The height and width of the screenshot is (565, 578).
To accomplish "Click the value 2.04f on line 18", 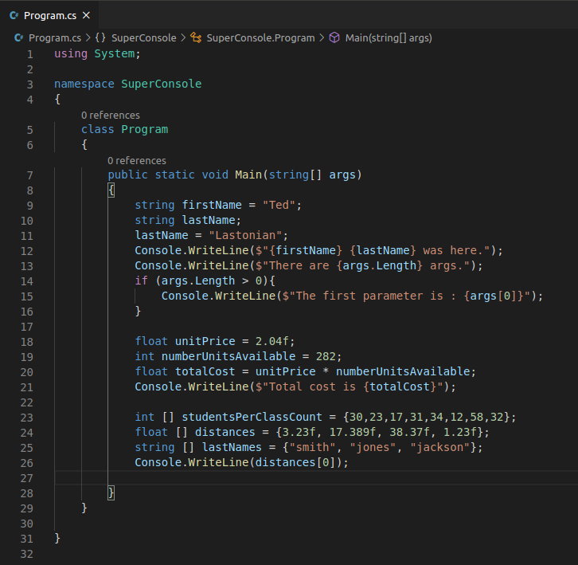I will click(272, 341).
